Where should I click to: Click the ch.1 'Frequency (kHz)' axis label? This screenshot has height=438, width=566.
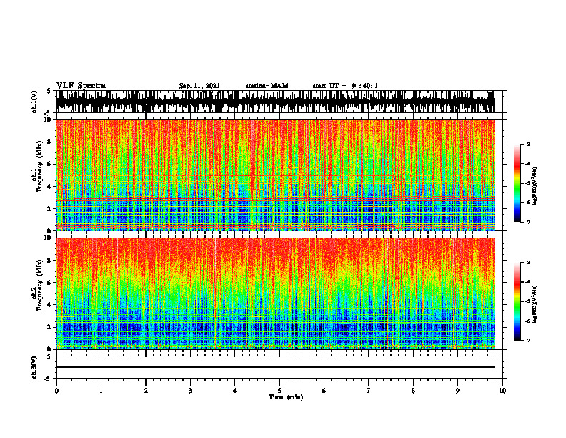click(40, 166)
